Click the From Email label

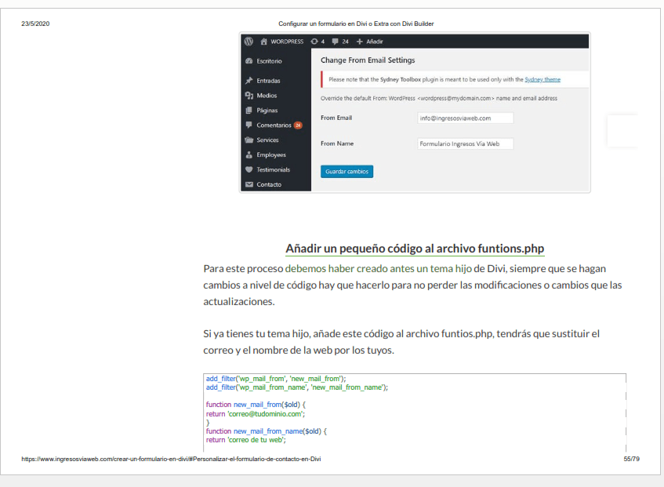(x=336, y=118)
